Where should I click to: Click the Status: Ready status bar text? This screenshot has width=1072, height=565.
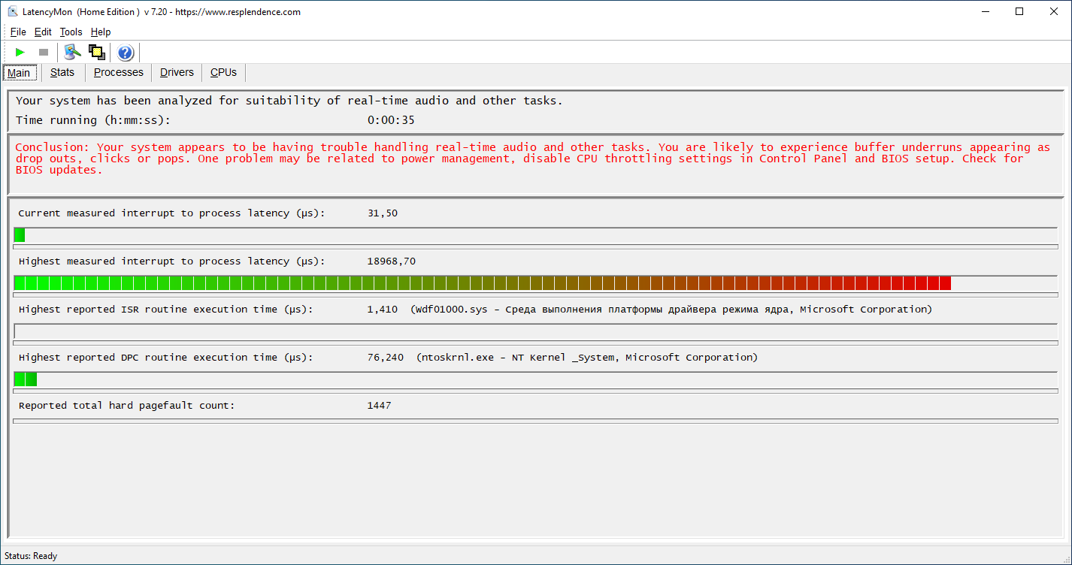[31, 556]
